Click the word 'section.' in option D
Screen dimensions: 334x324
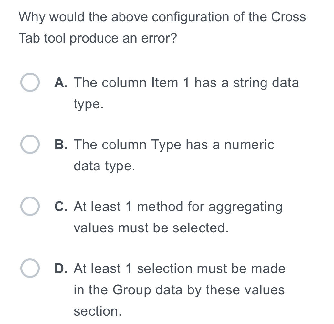[x=98, y=311]
